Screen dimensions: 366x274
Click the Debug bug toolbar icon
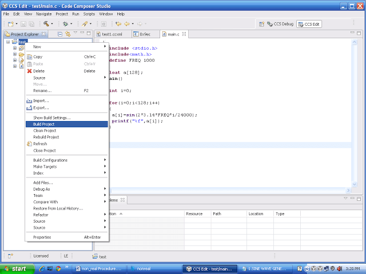point(66,24)
